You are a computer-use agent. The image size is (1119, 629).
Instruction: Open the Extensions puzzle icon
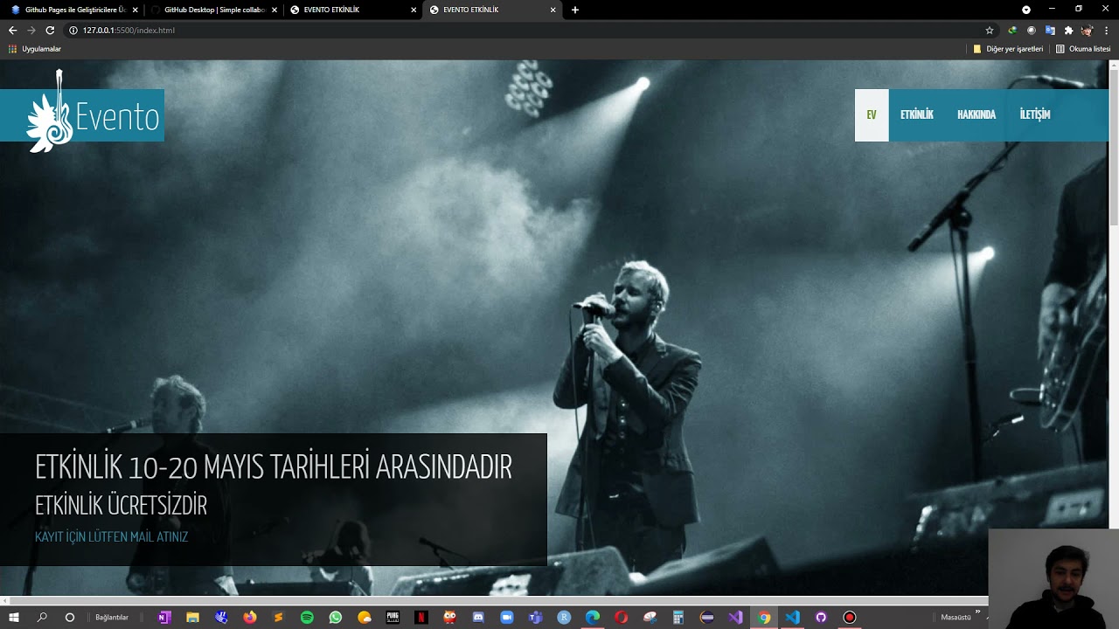tap(1068, 30)
